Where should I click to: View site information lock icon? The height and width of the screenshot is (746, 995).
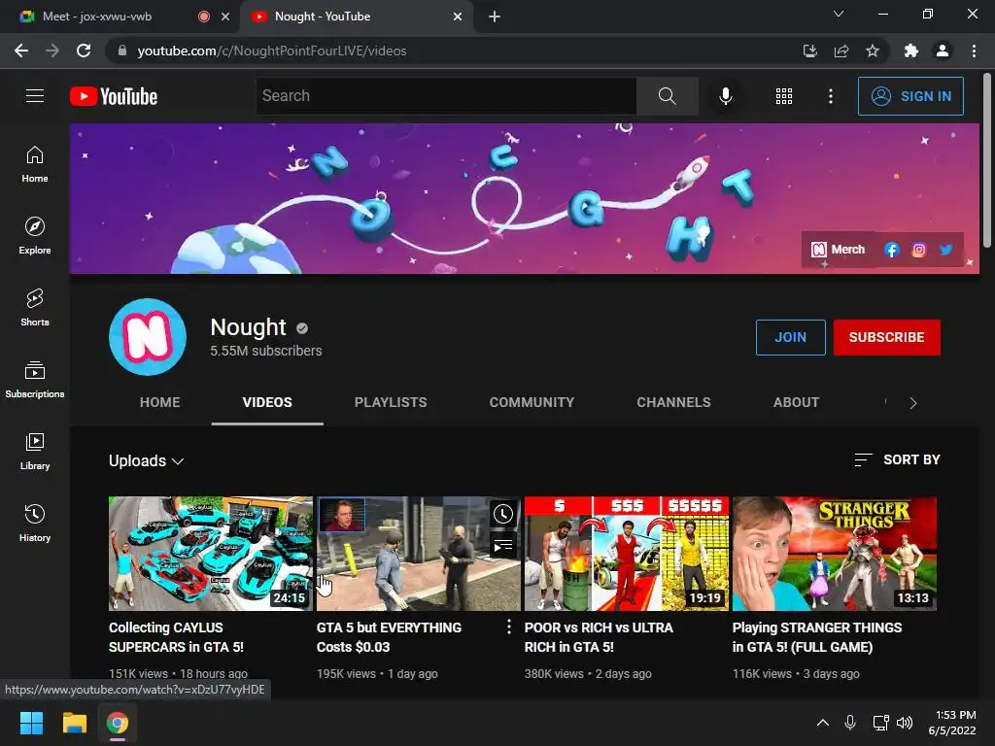tap(122, 51)
